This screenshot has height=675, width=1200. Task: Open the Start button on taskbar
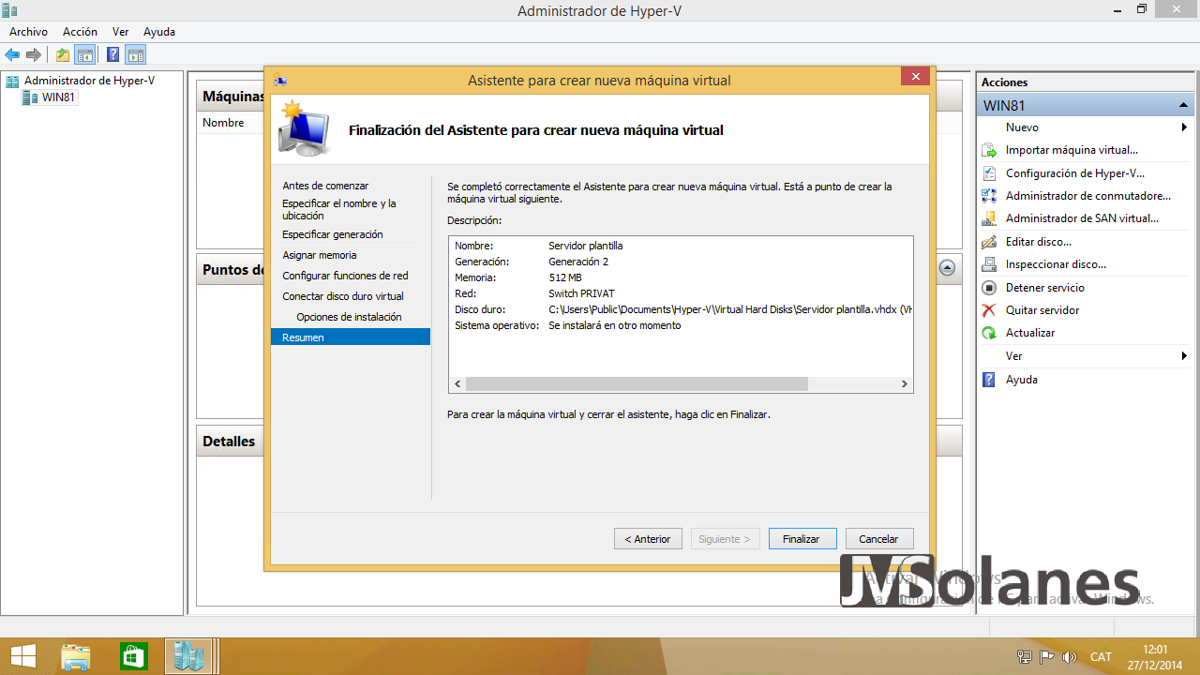coord(23,656)
